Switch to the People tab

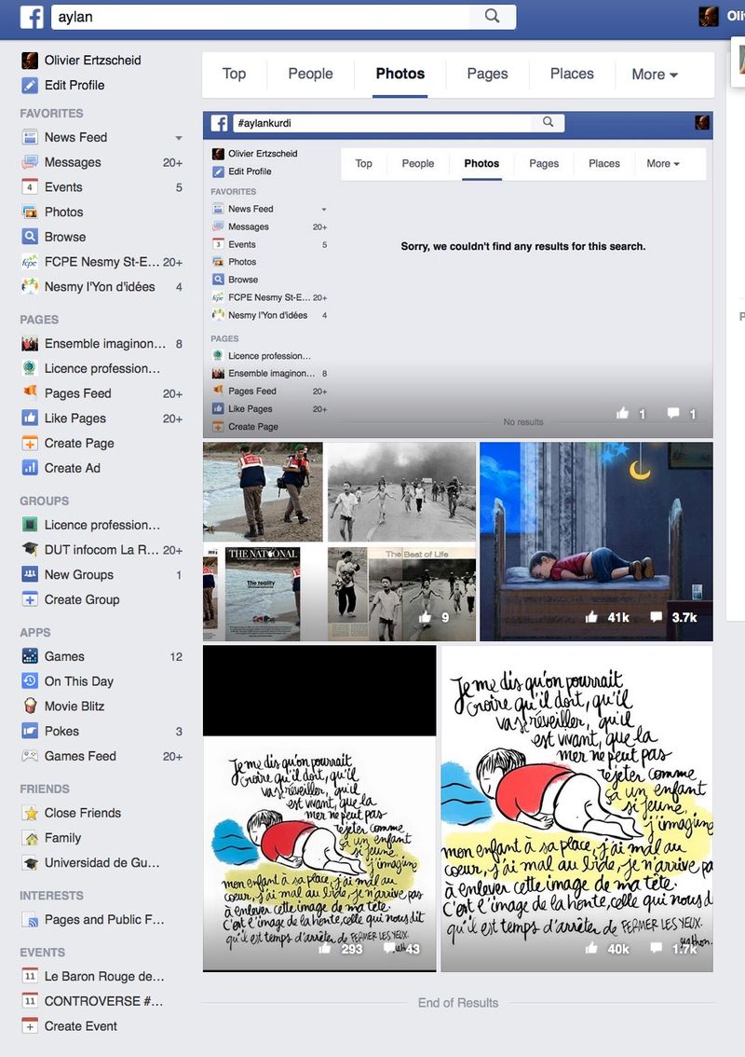310,74
